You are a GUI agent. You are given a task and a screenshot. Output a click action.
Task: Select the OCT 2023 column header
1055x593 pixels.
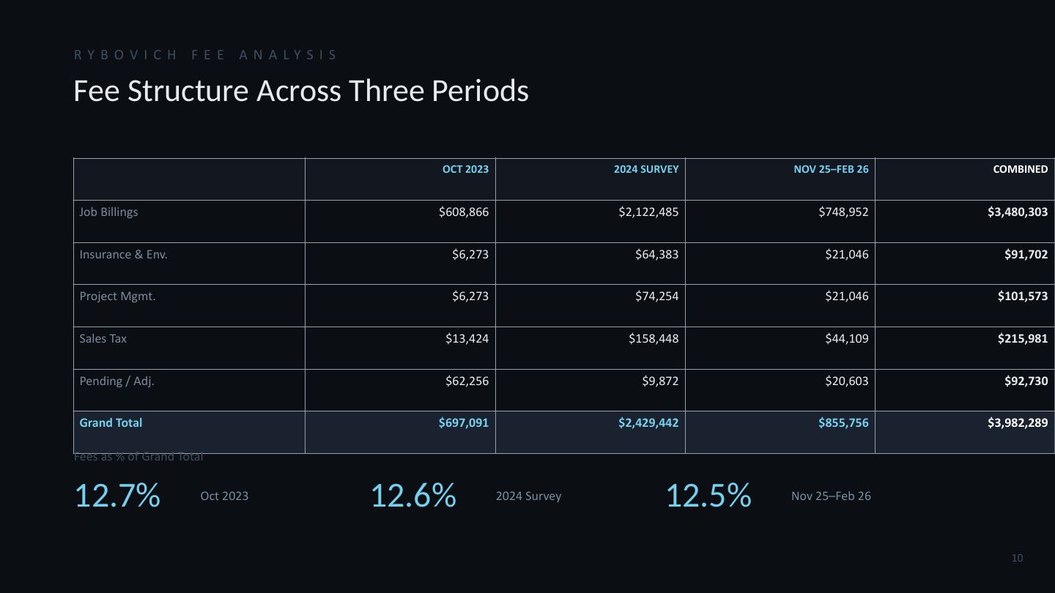(x=465, y=169)
